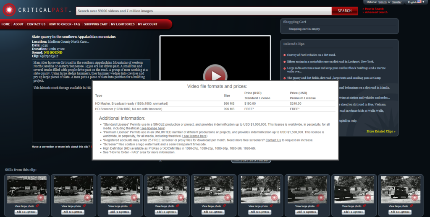
Task: Open related clip Large radio antennas
Action: (336, 70)
